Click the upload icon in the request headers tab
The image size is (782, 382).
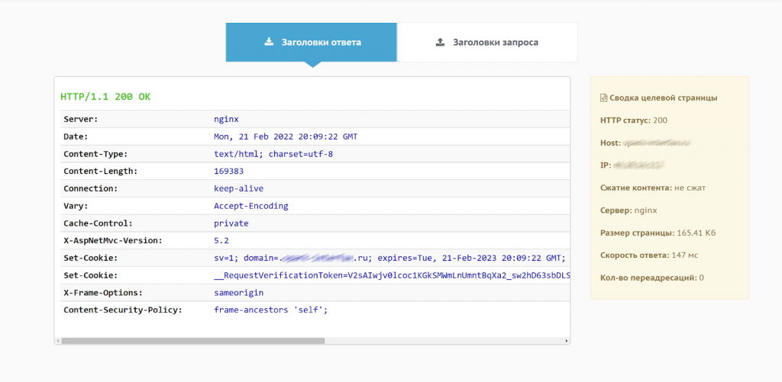(440, 42)
